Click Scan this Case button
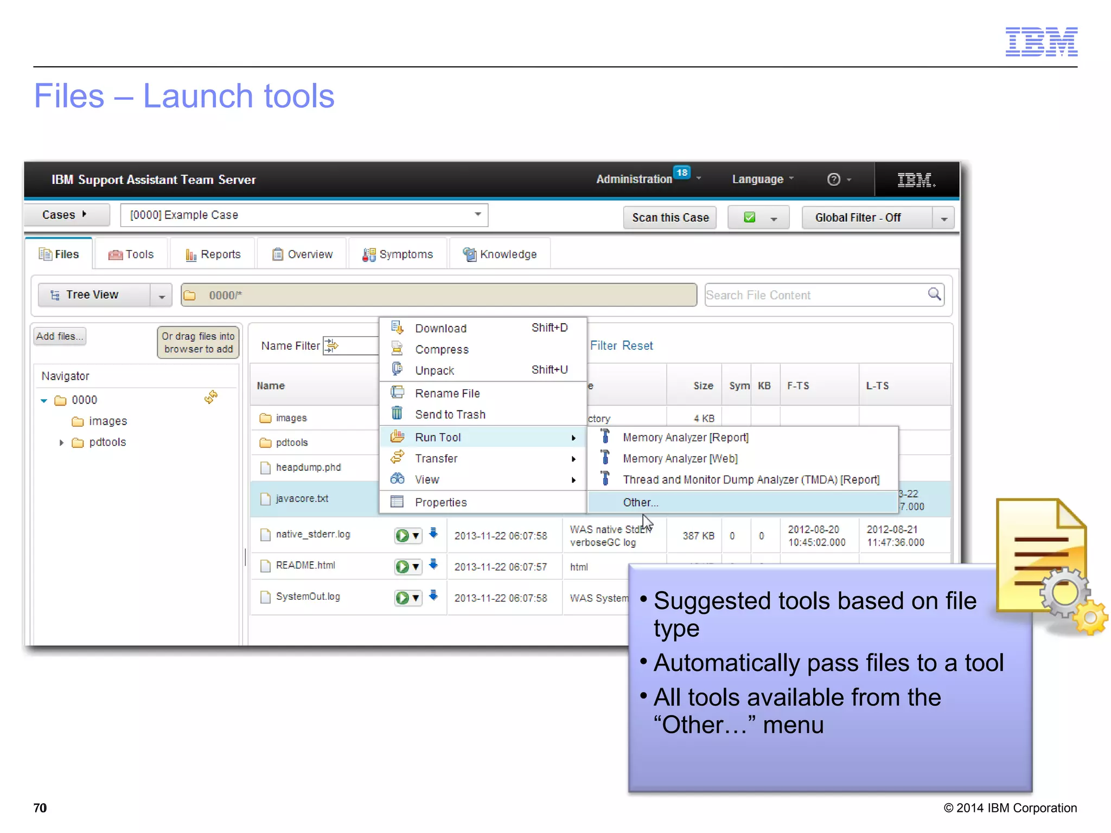Screen dimensions: 1111x833 tap(670, 217)
